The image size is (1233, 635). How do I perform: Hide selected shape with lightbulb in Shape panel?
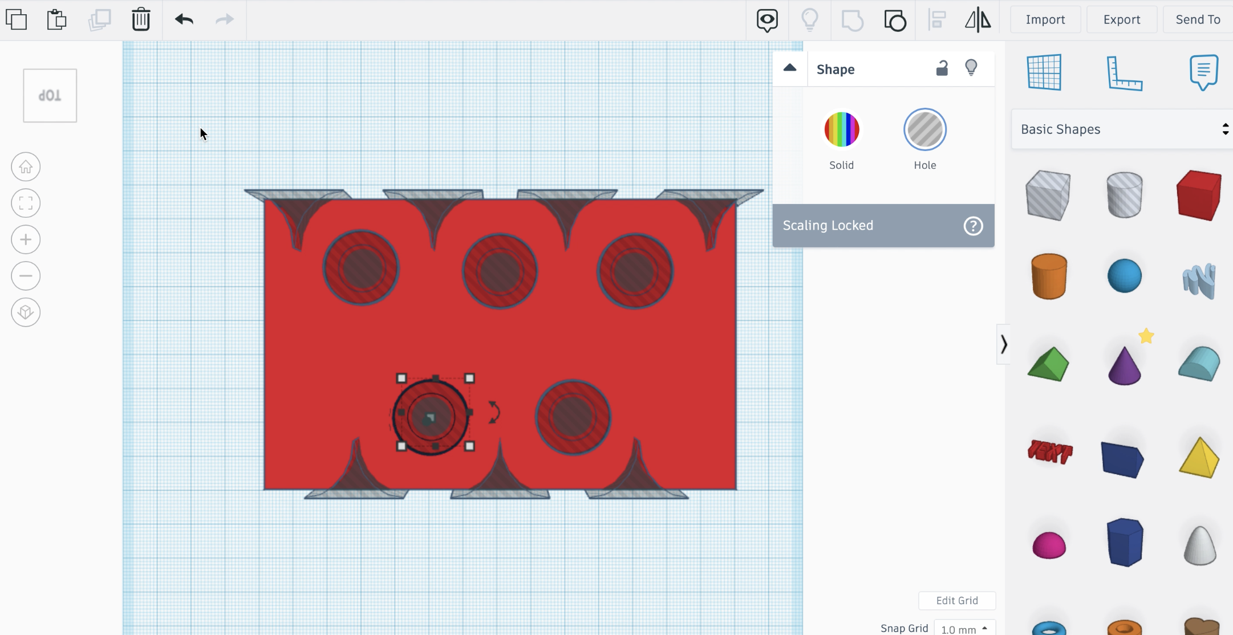point(971,68)
